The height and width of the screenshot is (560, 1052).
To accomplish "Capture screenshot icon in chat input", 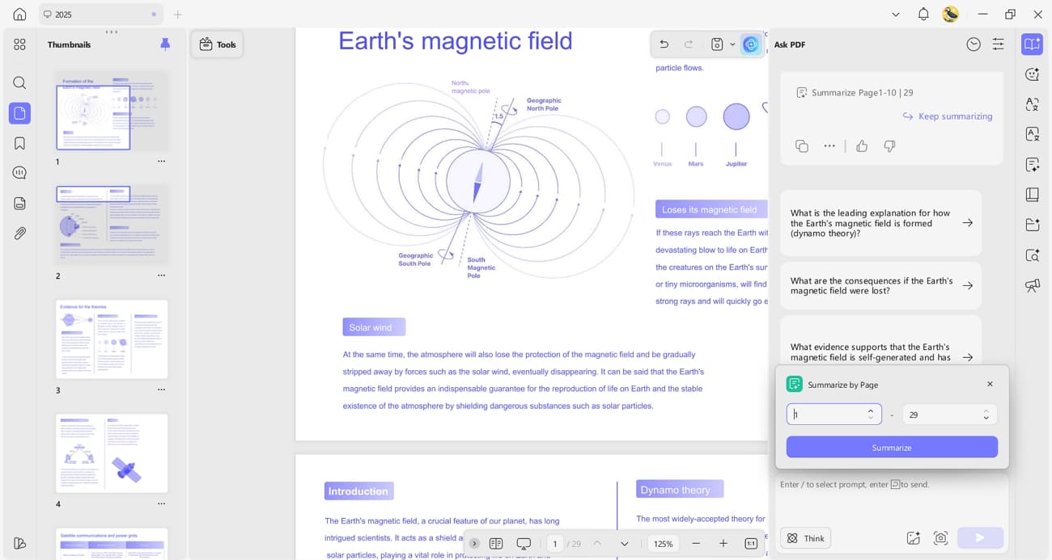I will pyautogui.click(x=940, y=538).
